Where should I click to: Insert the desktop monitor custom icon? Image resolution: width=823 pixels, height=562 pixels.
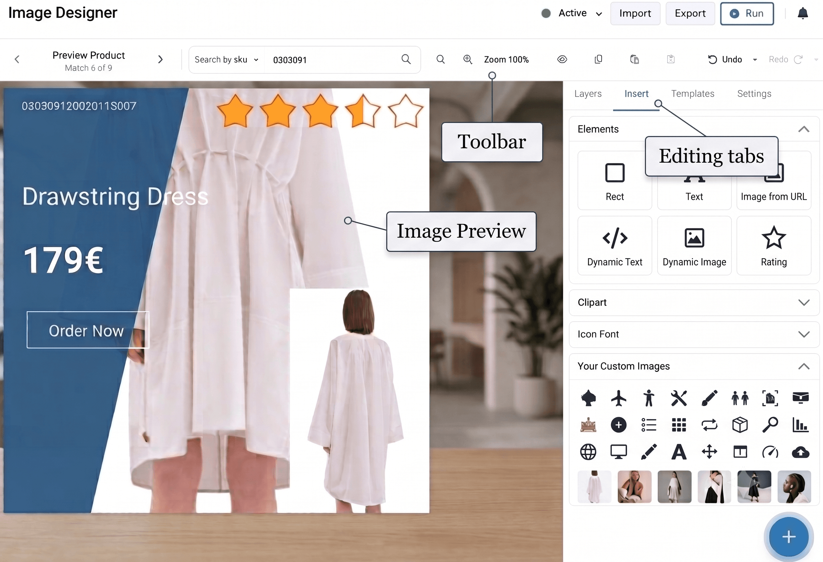[619, 452]
